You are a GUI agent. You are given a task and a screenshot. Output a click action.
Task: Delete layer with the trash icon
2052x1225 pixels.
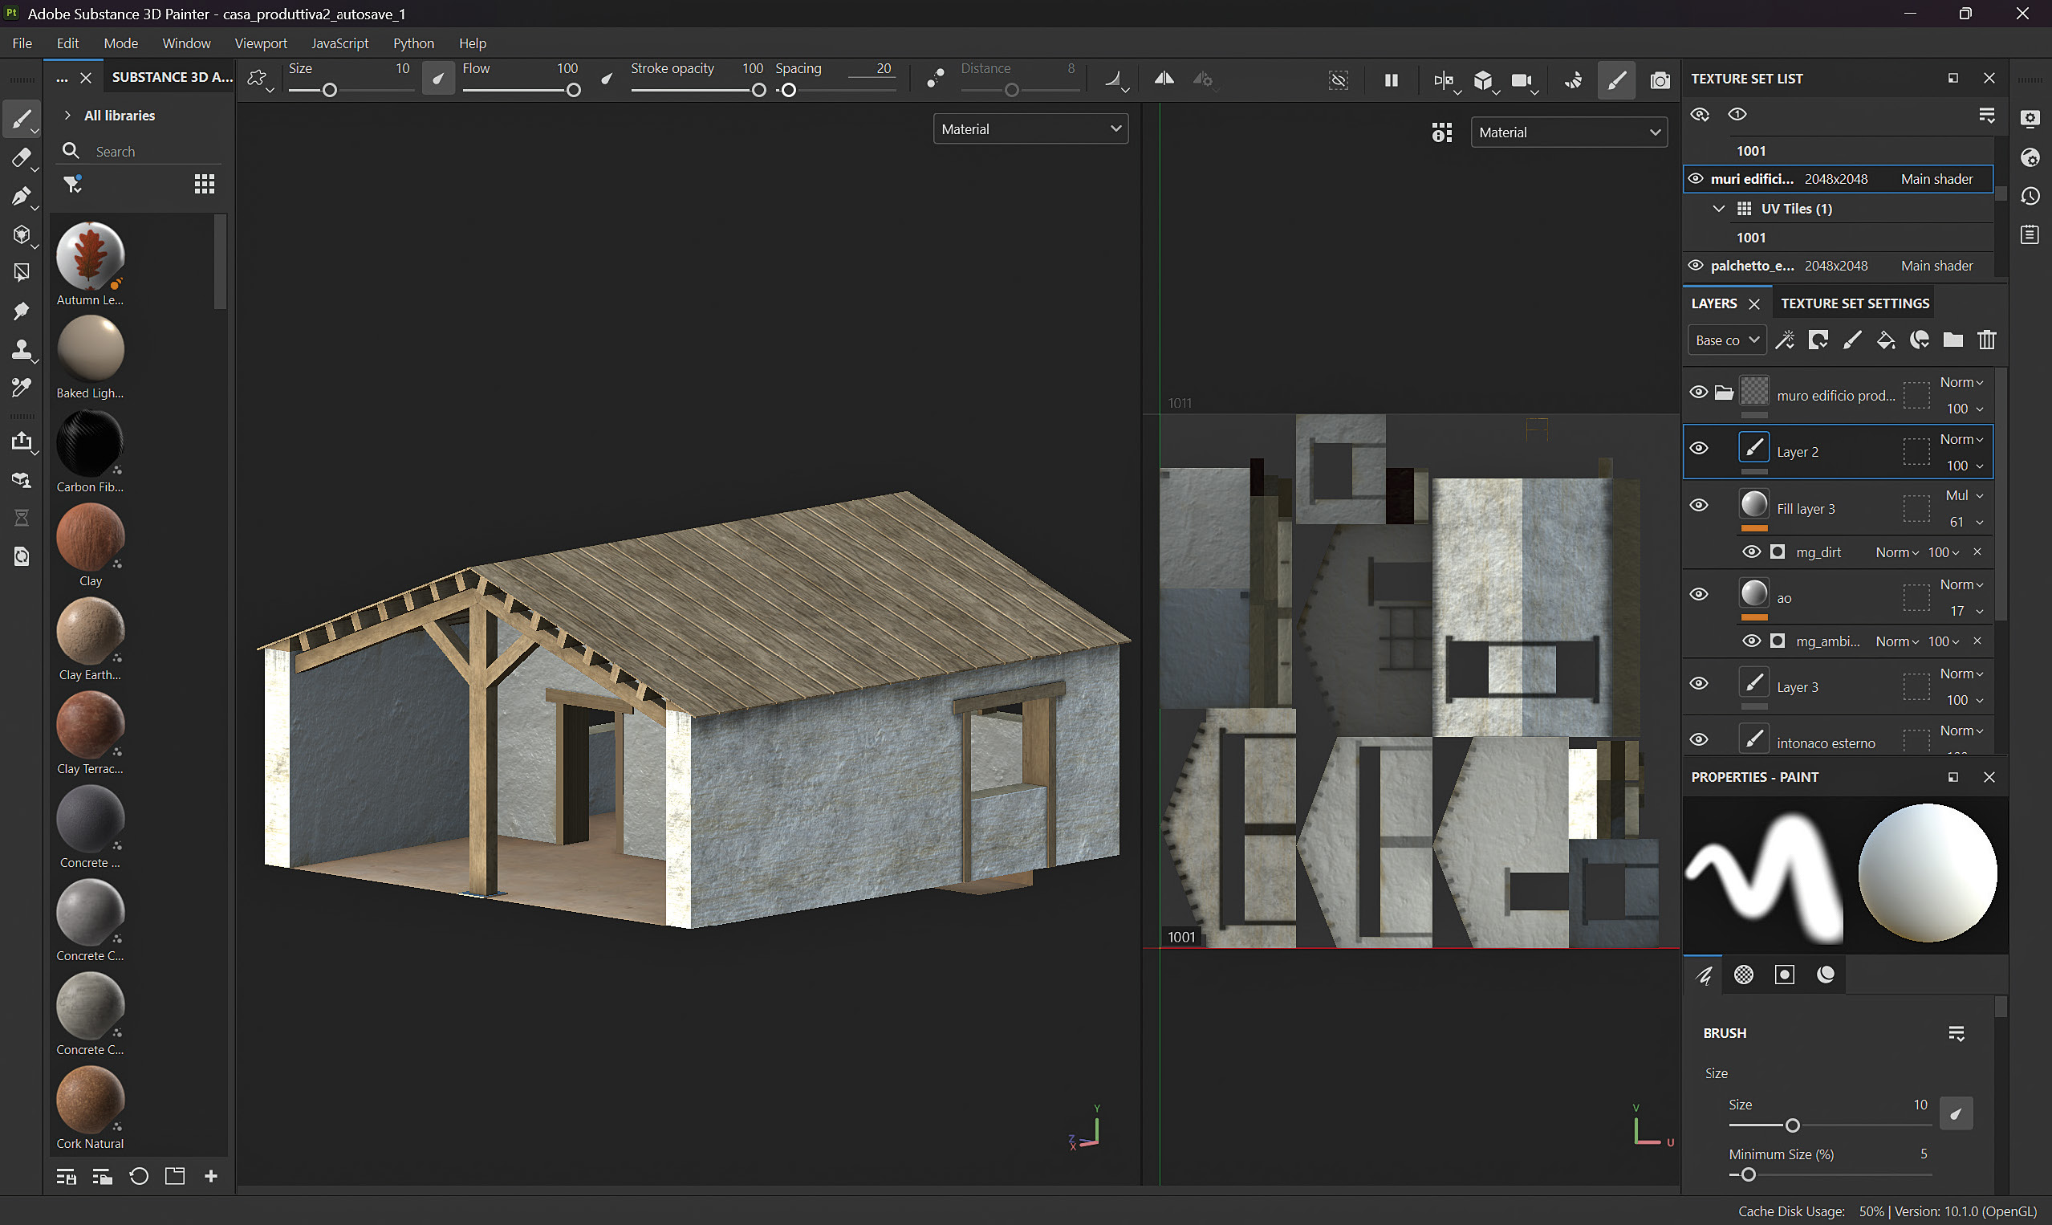coord(1986,340)
